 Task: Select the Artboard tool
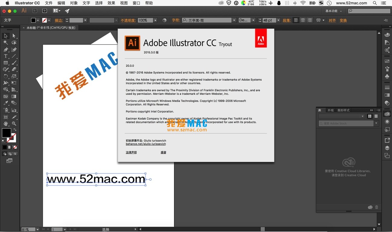[5, 117]
